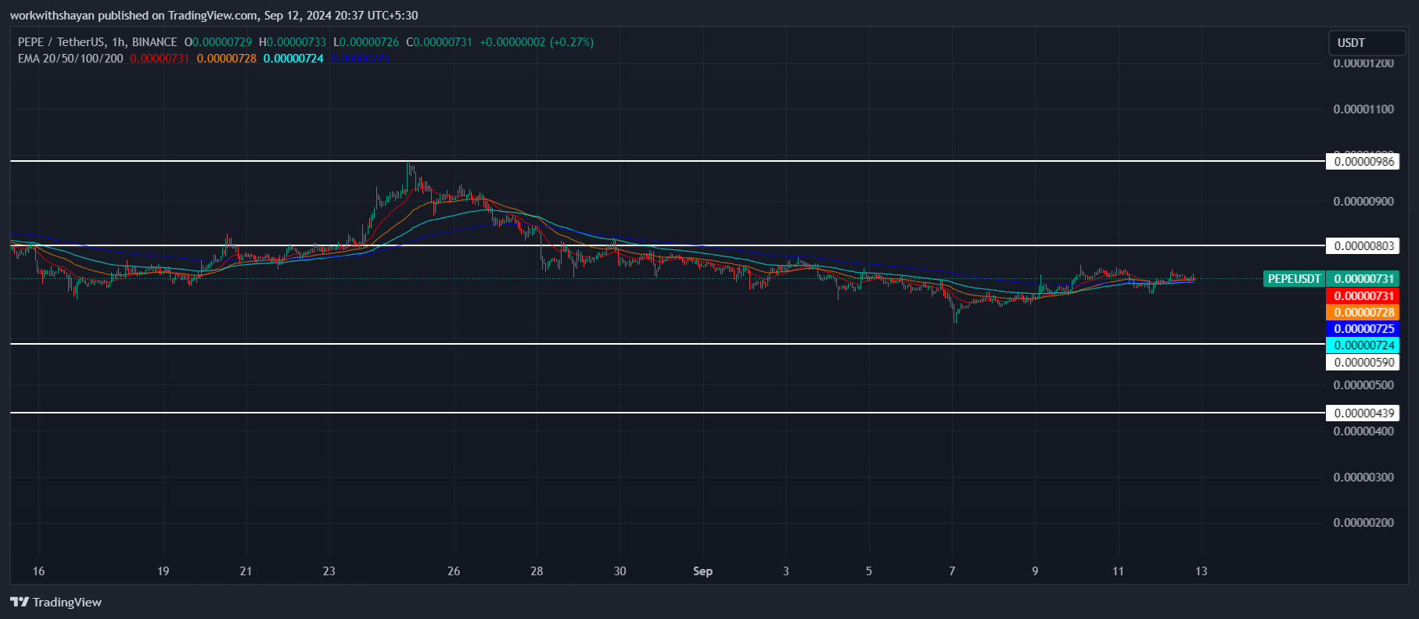
Task: Select the blue EMA 200 price tag 0.00000725
Action: (x=1363, y=329)
